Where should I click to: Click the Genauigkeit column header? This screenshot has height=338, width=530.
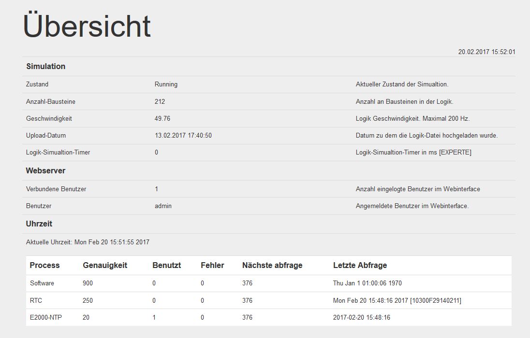coord(105,266)
